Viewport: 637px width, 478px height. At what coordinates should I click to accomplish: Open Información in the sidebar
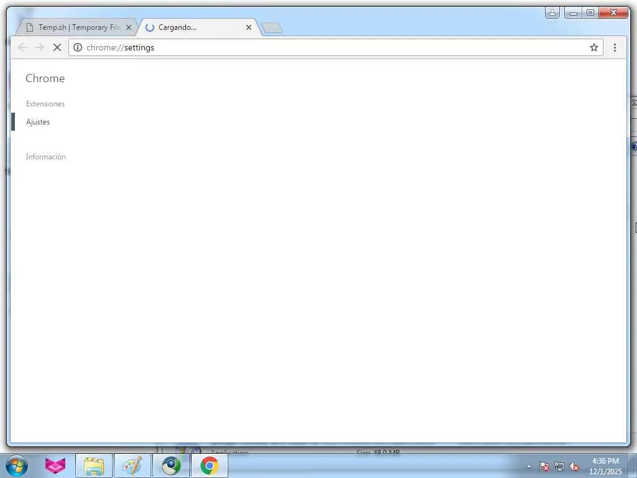point(45,157)
